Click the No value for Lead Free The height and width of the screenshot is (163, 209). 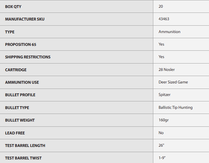tap(161, 133)
